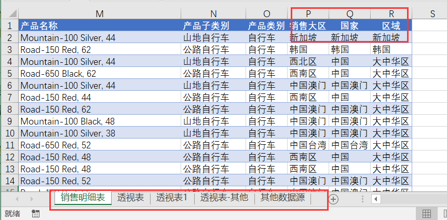Add a new sheet with plus icon

click(333, 199)
